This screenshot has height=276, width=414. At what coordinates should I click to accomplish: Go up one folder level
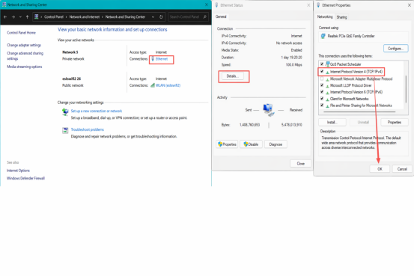tap(27, 17)
